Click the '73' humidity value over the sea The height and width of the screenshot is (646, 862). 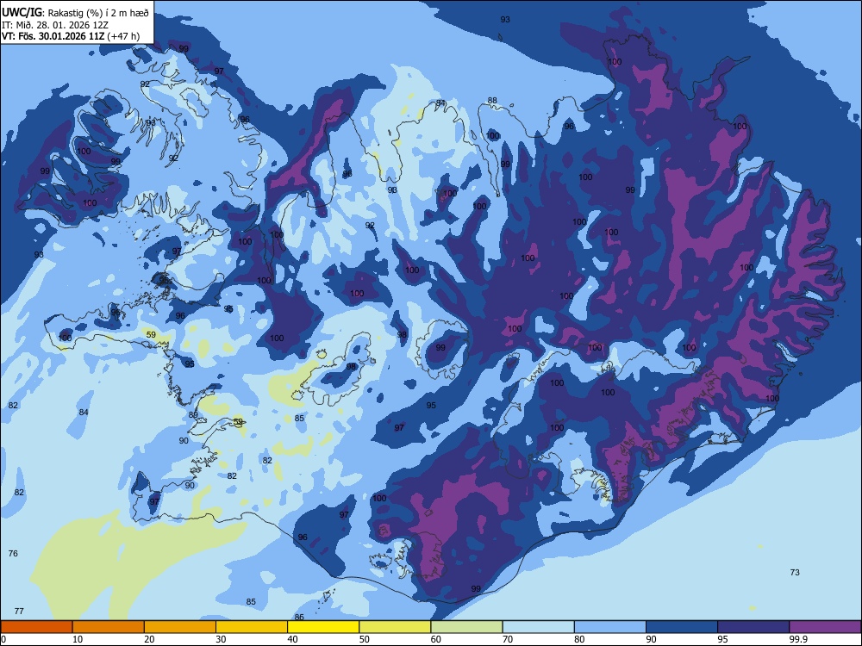[x=795, y=573]
